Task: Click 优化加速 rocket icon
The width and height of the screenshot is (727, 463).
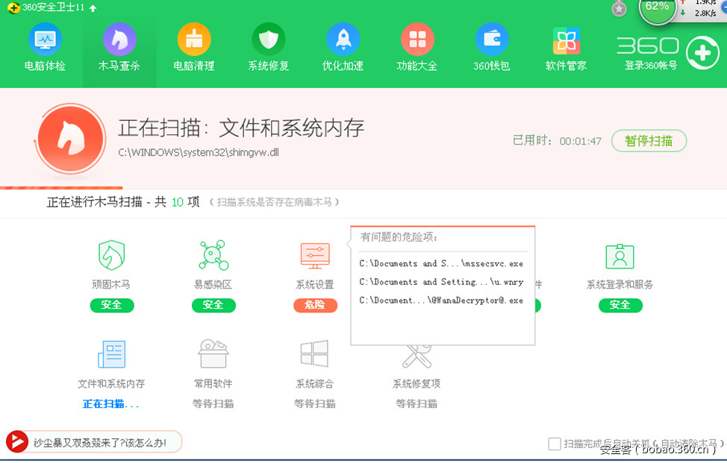Action: tap(343, 40)
